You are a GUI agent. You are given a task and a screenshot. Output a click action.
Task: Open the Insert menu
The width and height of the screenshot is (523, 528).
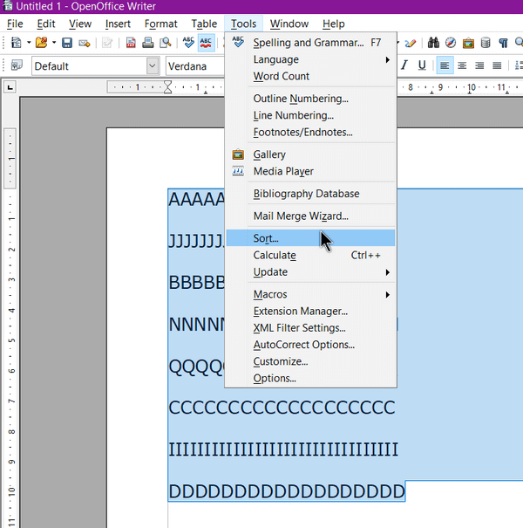(118, 24)
